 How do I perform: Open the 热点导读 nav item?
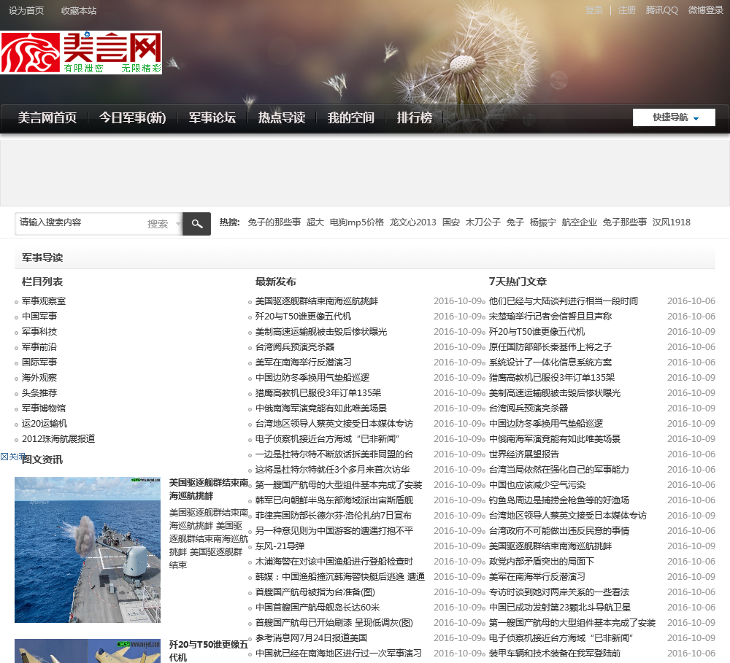tap(282, 117)
